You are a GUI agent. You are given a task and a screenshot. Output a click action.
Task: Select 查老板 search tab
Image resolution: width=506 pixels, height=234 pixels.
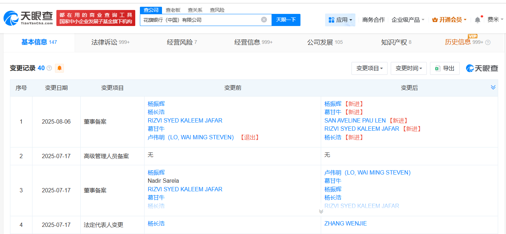[x=173, y=10]
